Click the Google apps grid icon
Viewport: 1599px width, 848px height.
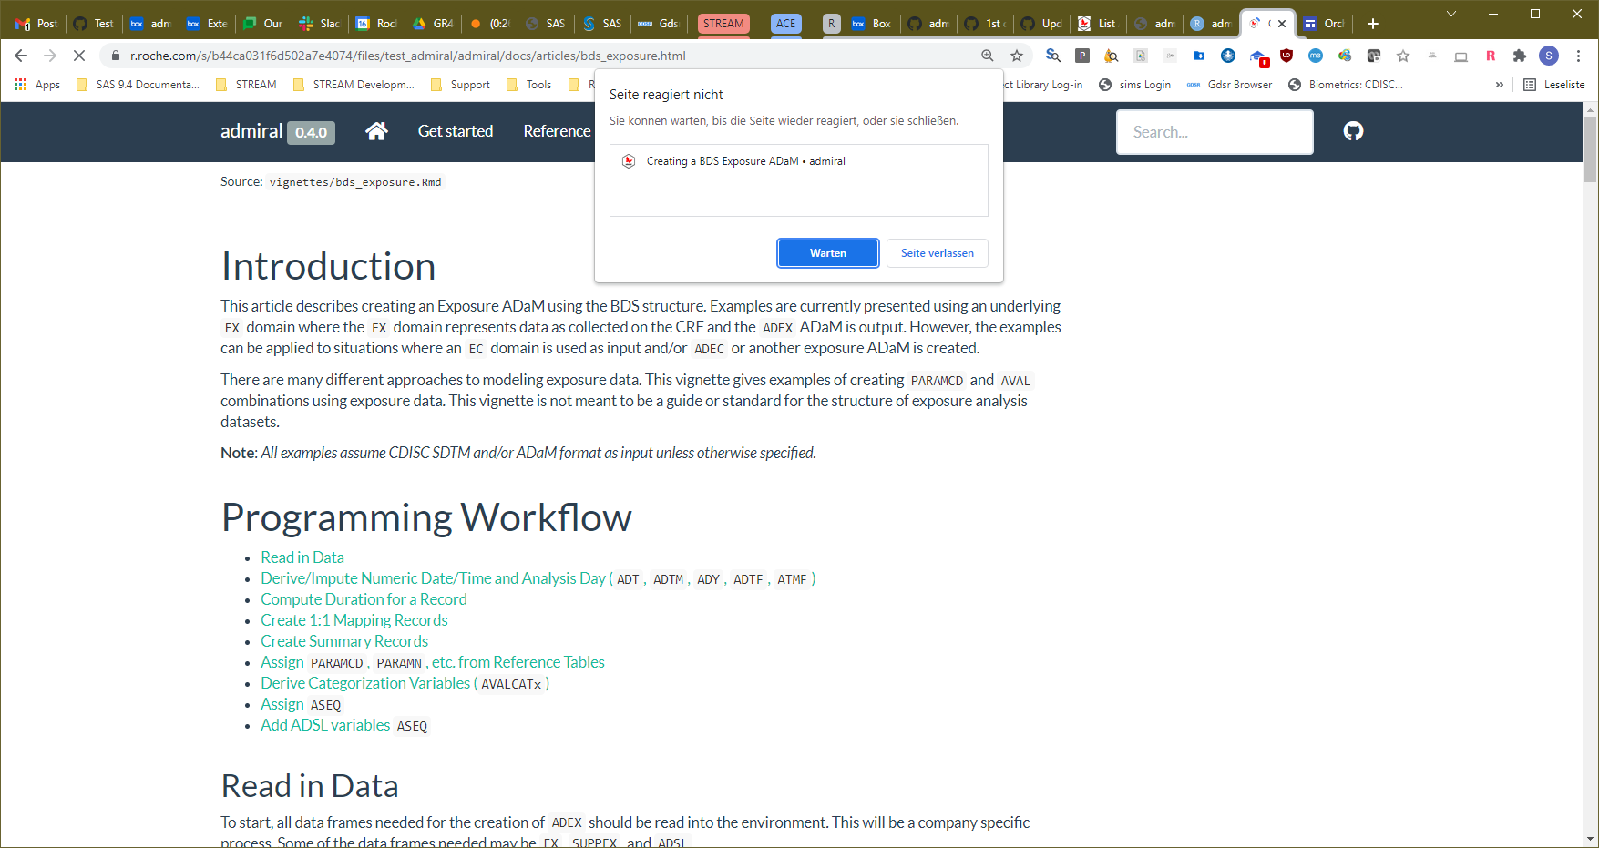click(x=20, y=84)
